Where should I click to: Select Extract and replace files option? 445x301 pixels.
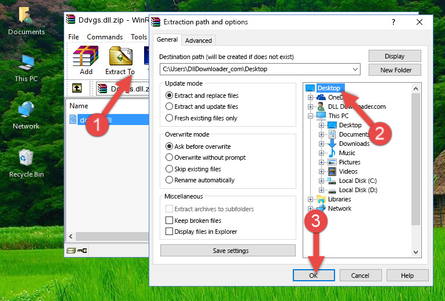[202, 96]
